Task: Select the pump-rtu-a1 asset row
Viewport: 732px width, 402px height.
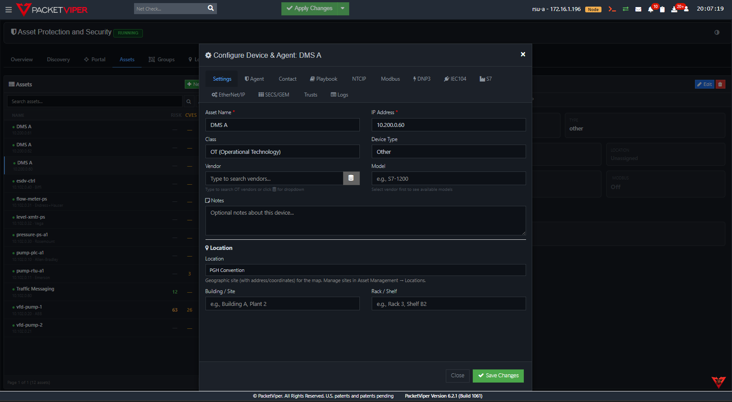Action: coord(101,274)
